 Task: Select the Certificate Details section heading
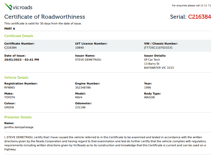(x=19, y=36)
